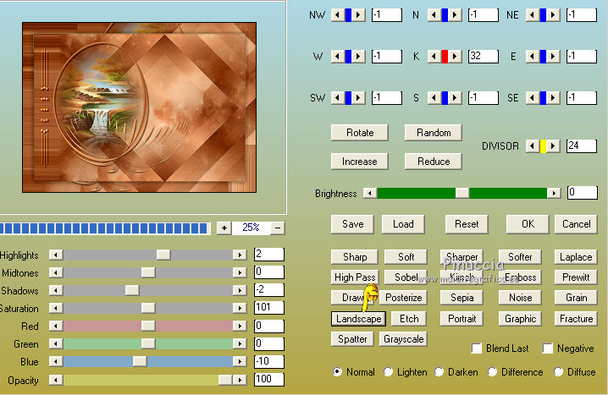Click the Brightness left arrow

[x=370, y=193]
